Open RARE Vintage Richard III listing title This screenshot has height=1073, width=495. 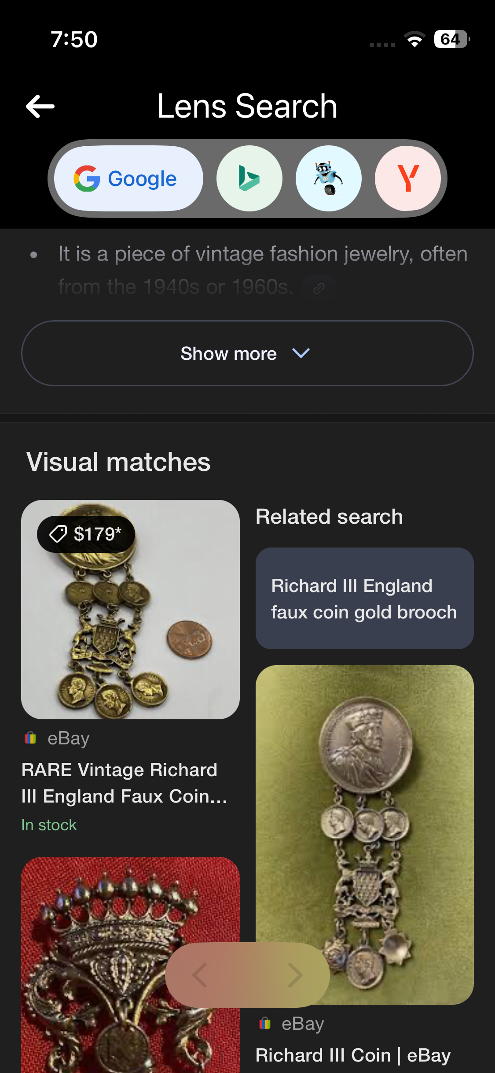click(x=124, y=783)
